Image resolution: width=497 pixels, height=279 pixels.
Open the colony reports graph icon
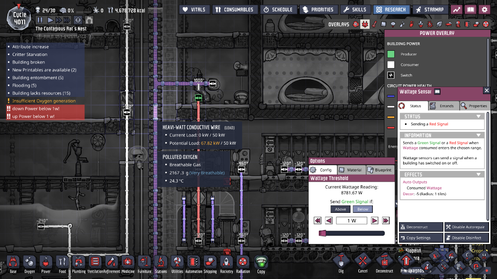[456, 9]
